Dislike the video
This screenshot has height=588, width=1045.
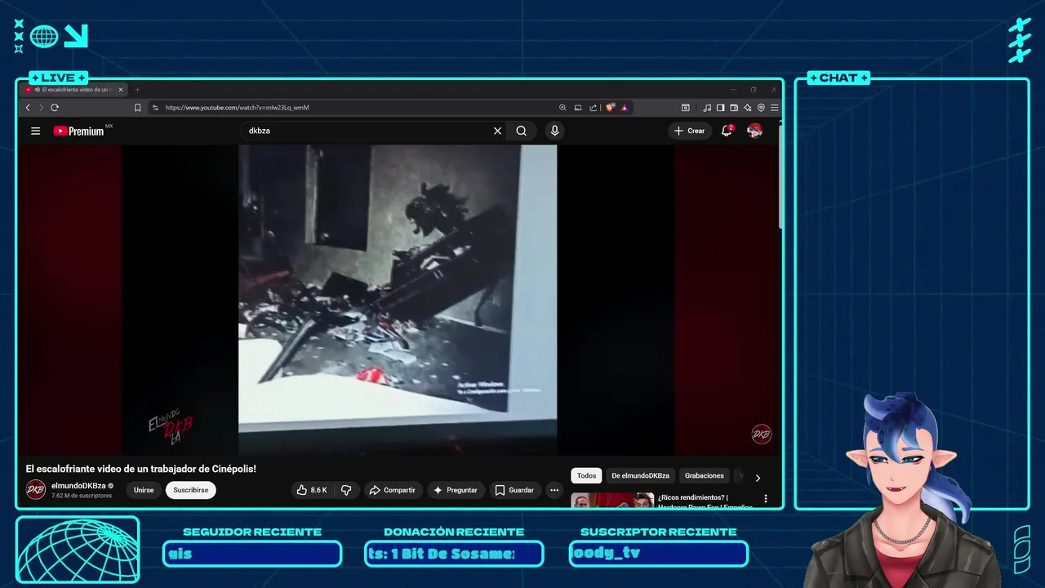pos(346,490)
